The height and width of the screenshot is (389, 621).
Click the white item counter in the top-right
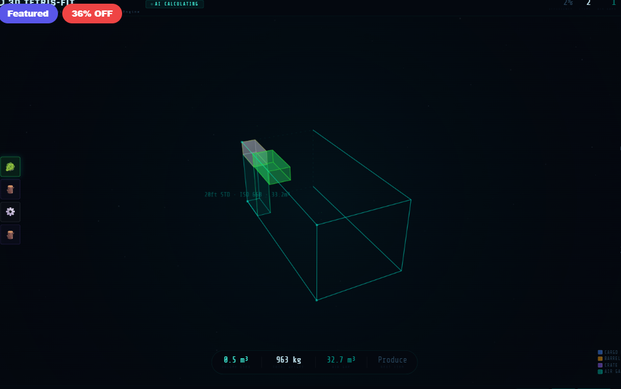pos(588,3)
